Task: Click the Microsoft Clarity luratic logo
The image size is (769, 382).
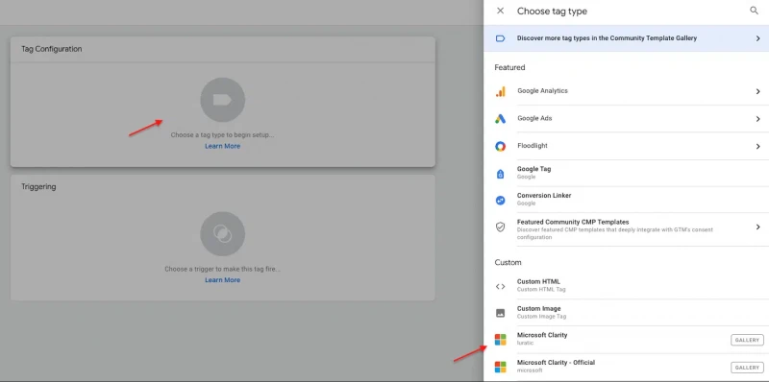Action: tap(500, 340)
